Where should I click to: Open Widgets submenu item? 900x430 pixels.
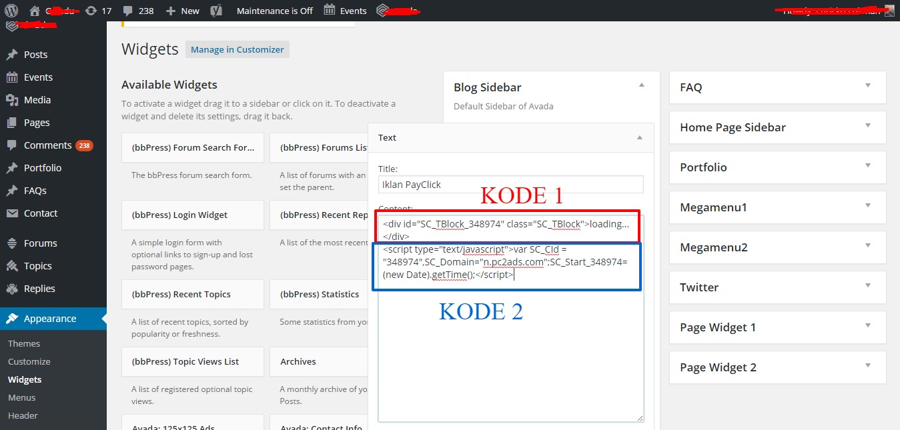coord(25,379)
